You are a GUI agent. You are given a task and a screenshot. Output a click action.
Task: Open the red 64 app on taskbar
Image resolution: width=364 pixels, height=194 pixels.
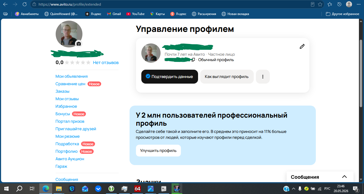click(138, 188)
